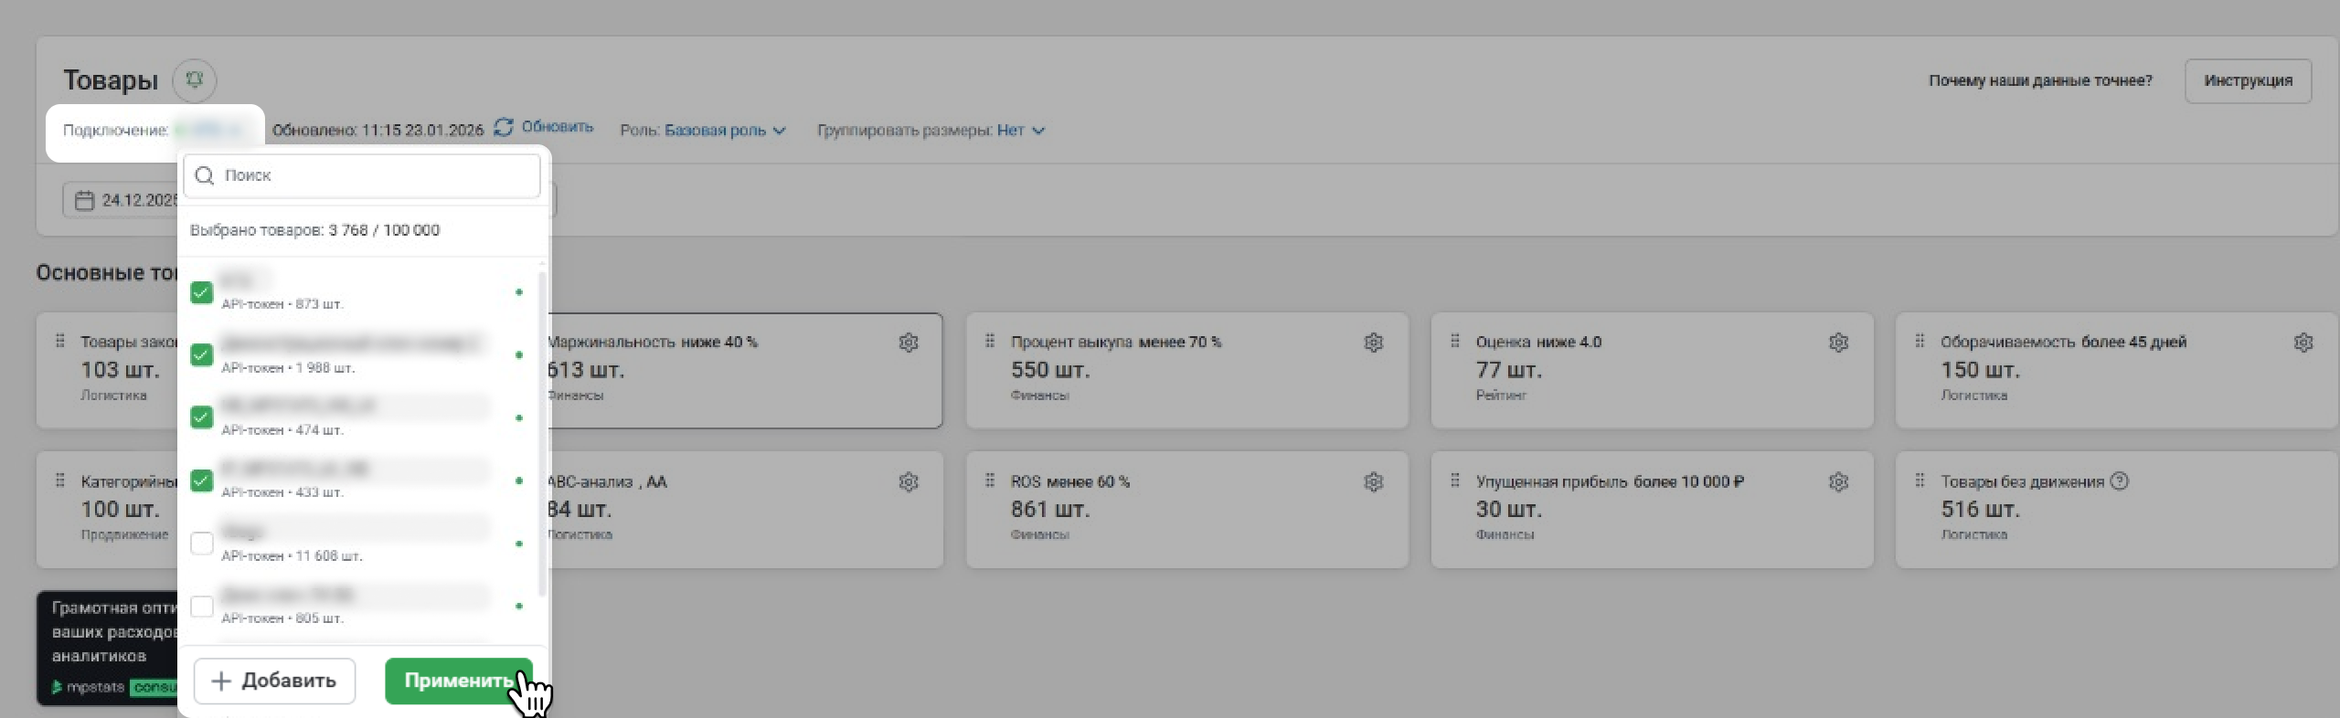2340x718 pixels.
Task: Check the connection with 11 608 шт.
Action: [201, 544]
